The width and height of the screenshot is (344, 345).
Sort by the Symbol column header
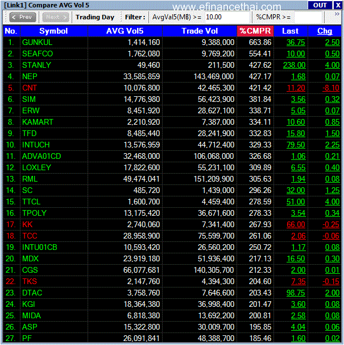tap(53, 31)
